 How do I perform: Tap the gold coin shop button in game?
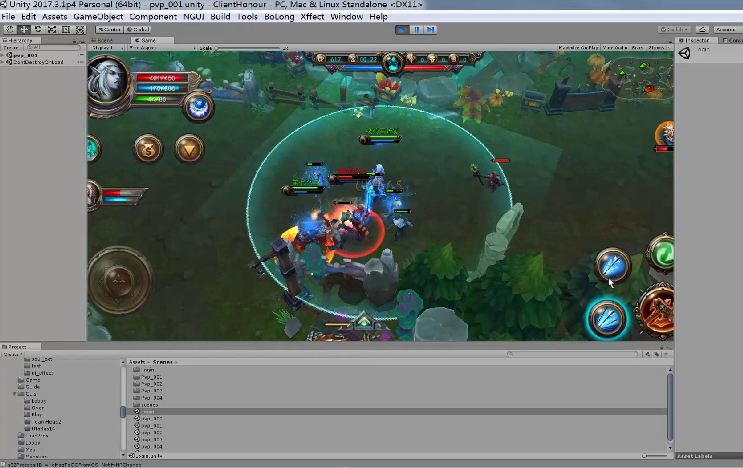point(148,149)
